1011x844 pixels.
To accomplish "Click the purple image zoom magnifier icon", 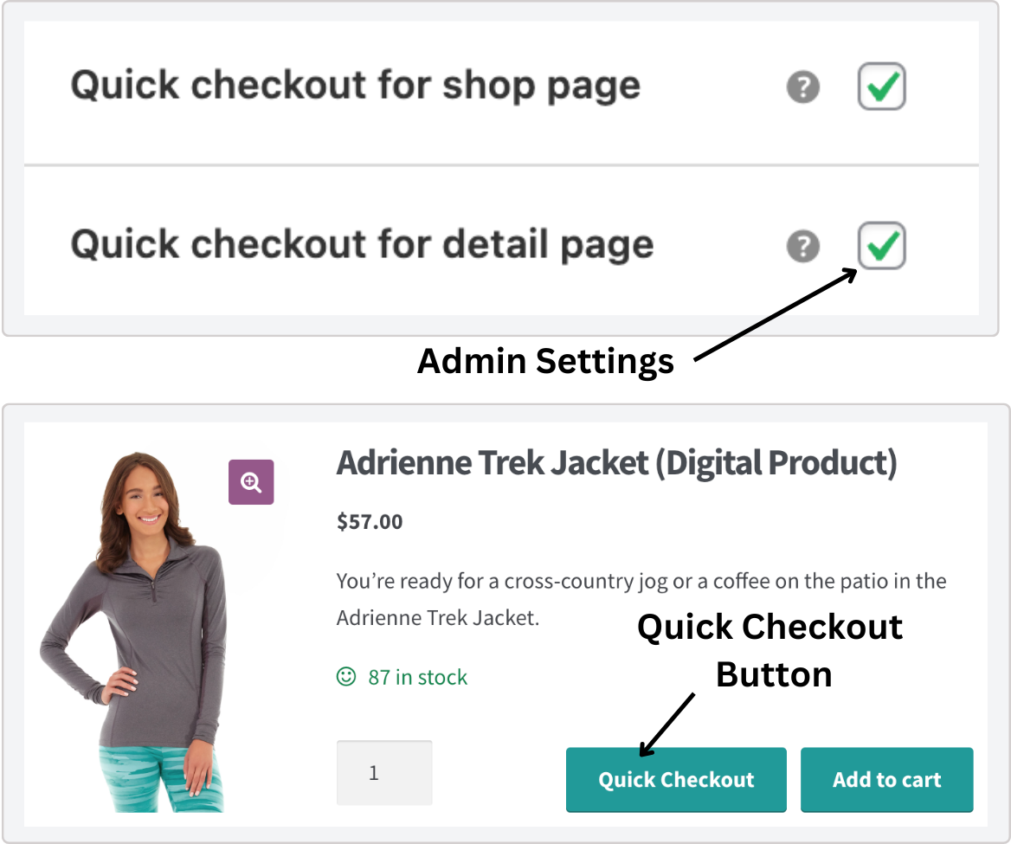I will pos(251,482).
